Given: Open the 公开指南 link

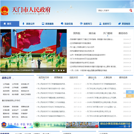Looking at the screenshot, I should (x=6, y=84).
